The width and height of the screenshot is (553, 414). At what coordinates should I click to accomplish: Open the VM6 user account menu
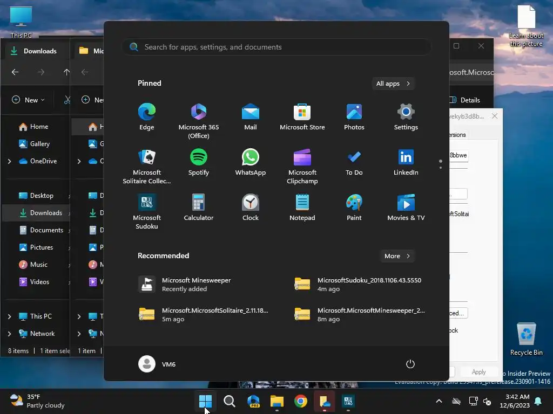(x=157, y=364)
